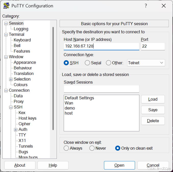Select Serial connection type radio button
173x172 pixels.
point(87,63)
